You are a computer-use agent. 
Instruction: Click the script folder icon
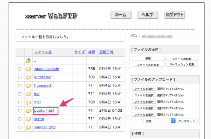[28, 119]
